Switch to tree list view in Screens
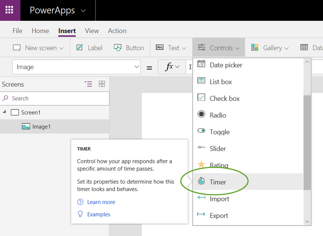 [88, 84]
